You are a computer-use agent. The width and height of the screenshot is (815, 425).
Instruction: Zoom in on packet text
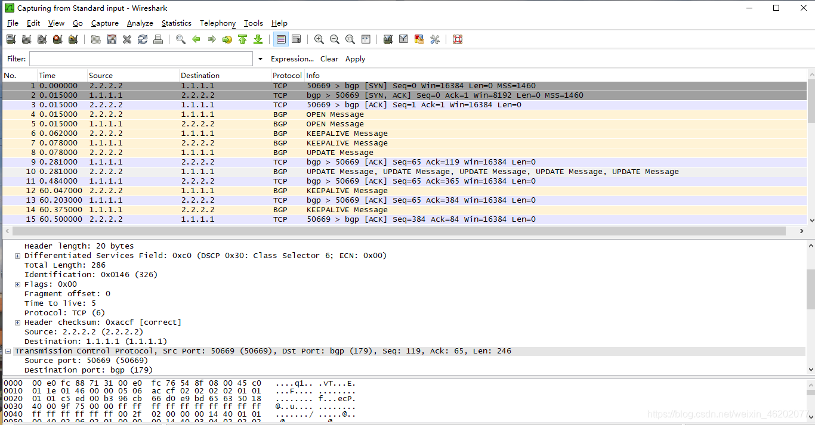pos(319,39)
